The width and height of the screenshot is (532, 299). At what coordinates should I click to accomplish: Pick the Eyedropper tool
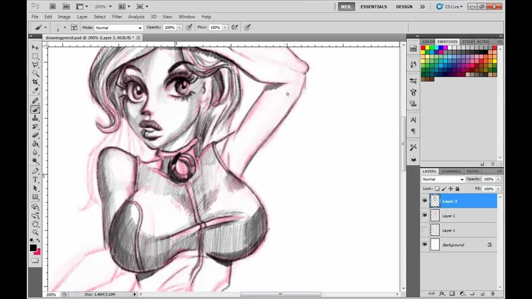click(x=35, y=91)
